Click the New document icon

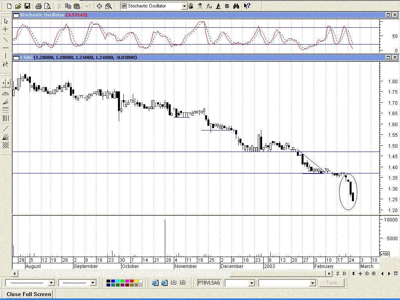point(9,6)
